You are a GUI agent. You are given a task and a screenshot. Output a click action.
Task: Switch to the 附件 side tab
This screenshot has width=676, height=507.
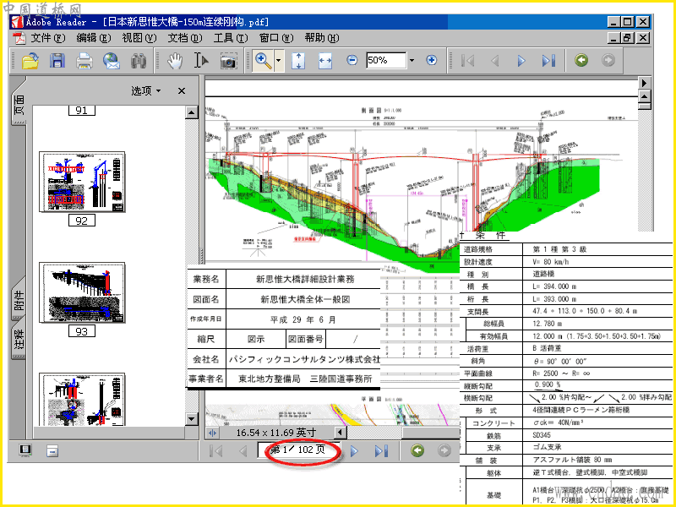click(19, 301)
